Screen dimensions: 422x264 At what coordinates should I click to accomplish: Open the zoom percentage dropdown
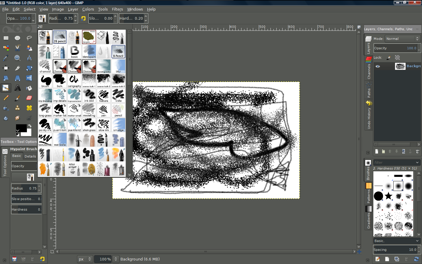click(116, 259)
